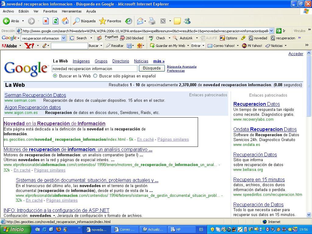Open history clock icon

click(129, 21)
